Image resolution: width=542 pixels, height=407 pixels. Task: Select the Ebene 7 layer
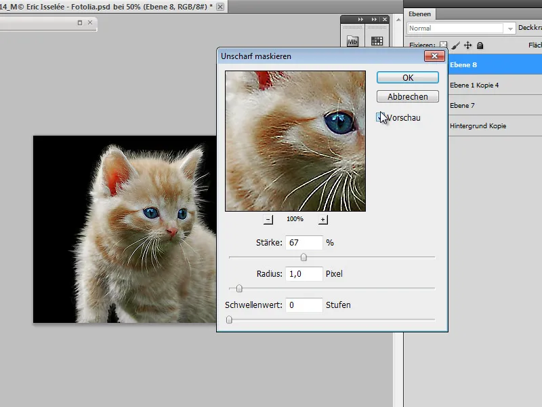[474, 105]
